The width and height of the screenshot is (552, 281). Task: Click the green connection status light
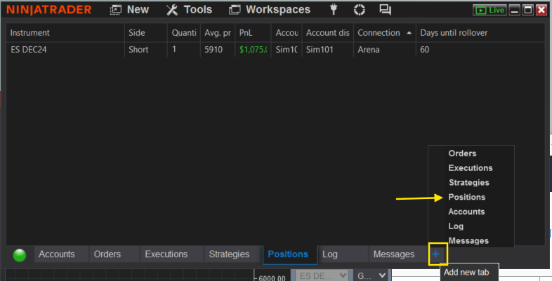pos(20,255)
